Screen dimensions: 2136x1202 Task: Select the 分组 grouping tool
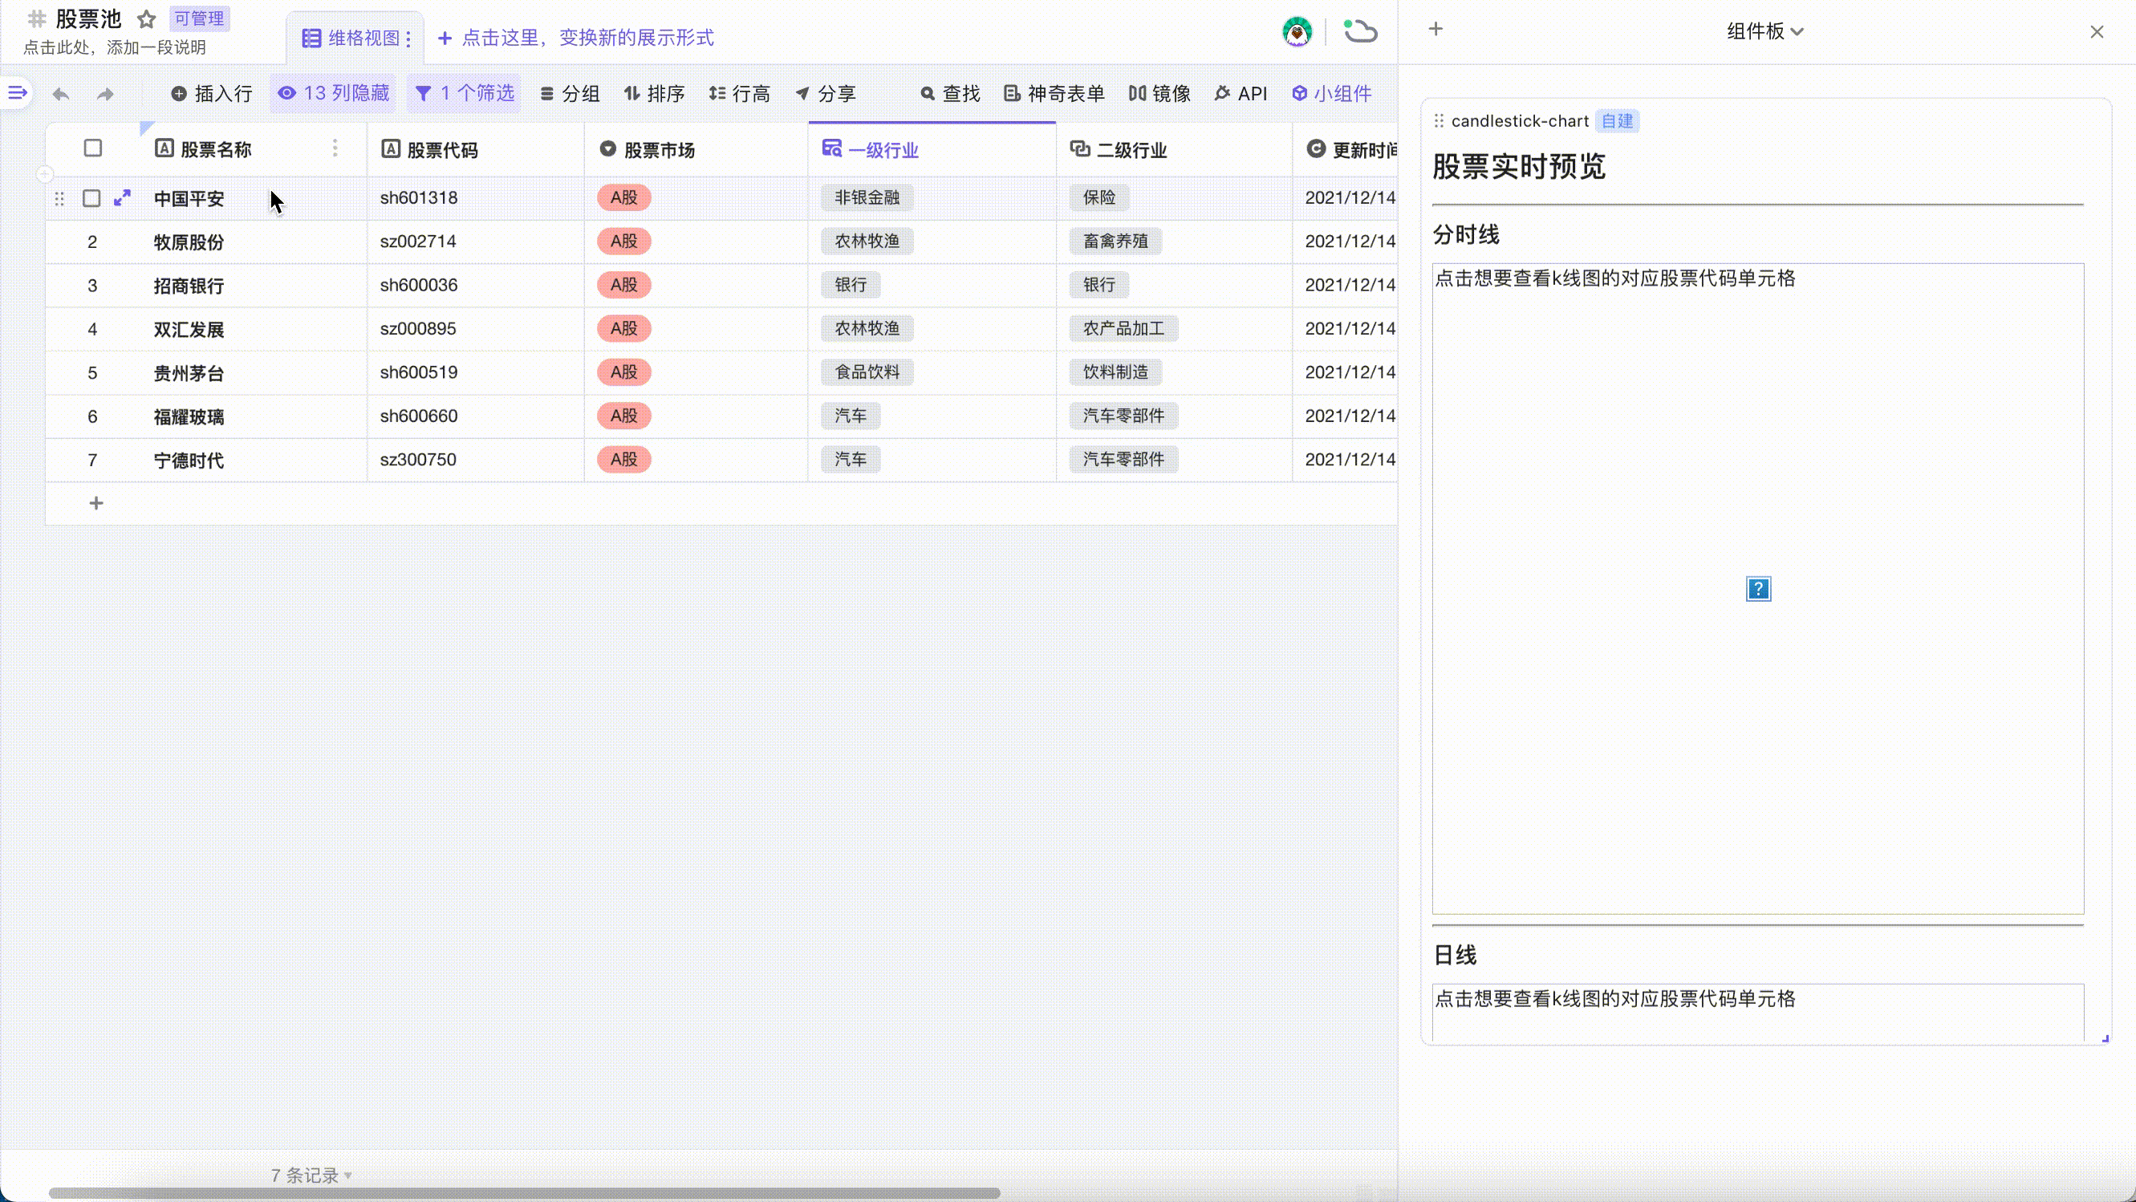[x=570, y=94]
